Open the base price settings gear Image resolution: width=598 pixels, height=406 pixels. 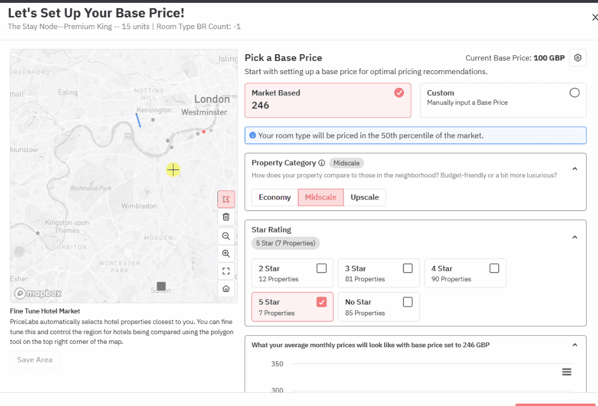[577, 58]
